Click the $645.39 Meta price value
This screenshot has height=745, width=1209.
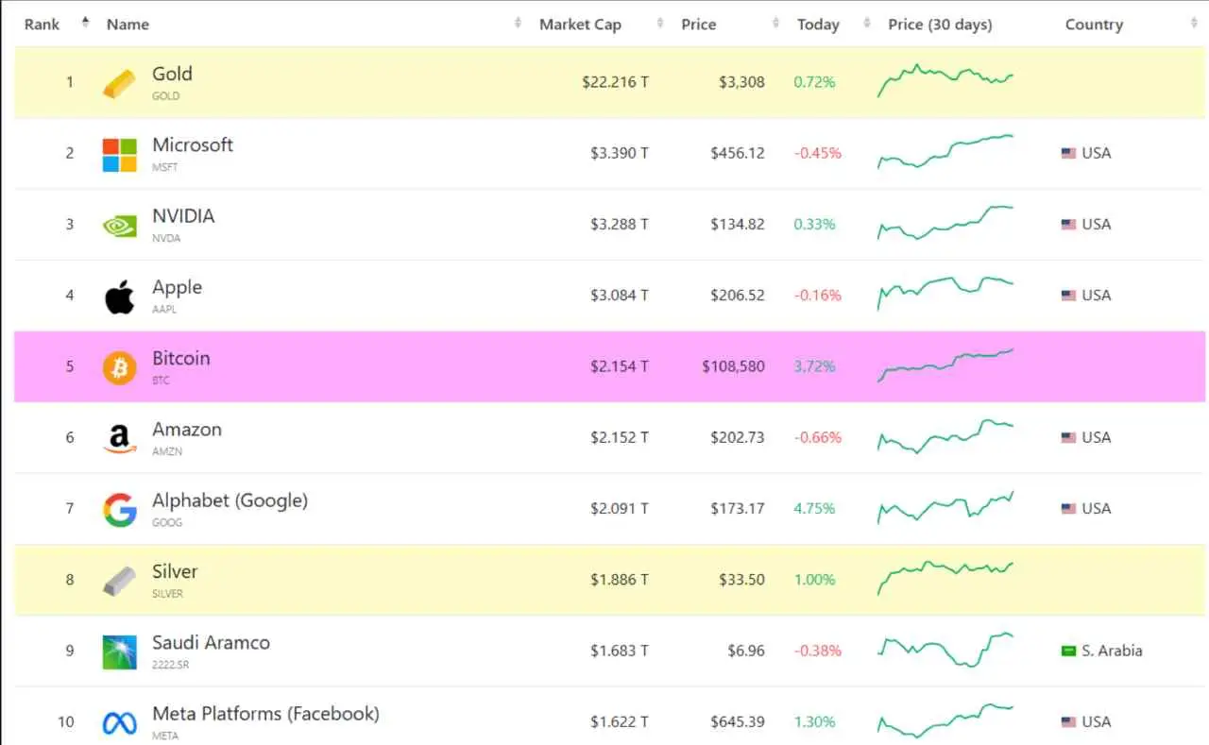click(738, 722)
